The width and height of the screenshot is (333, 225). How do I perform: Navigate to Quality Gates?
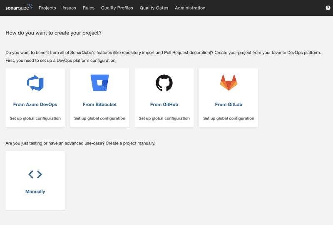pos(154,8)
